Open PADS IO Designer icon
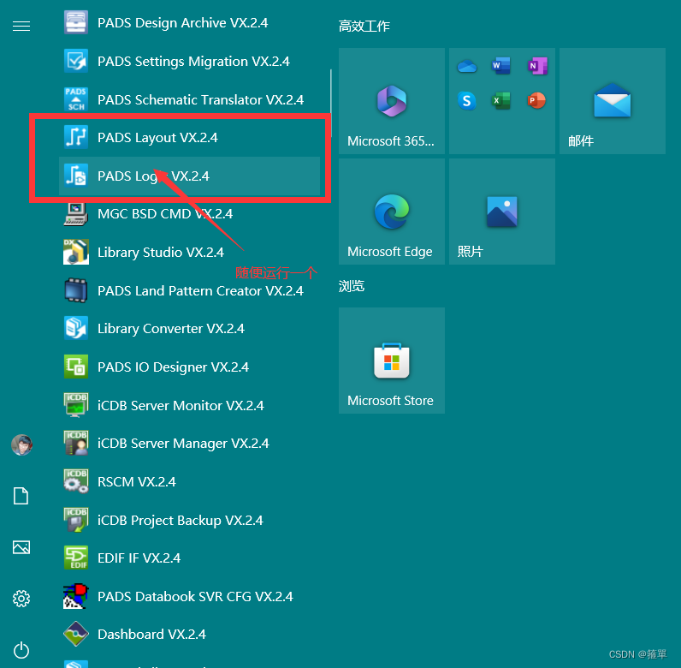This screenshot has width=681, height=668. [x=76, y=367]
